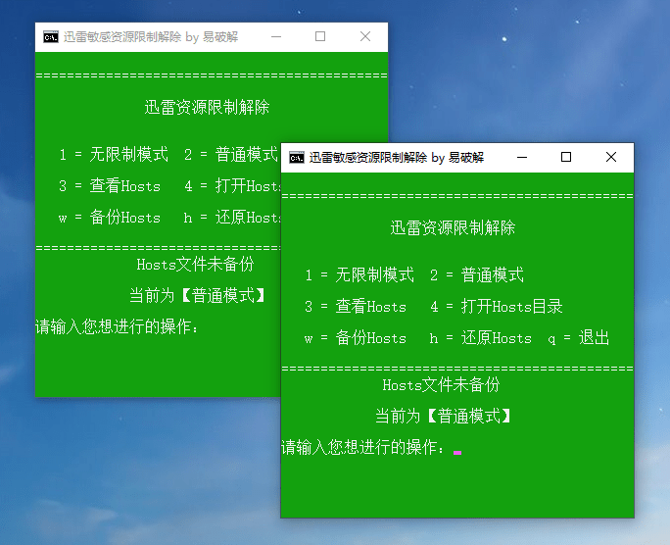
Task: Minimize the back console window
Action: point(276,37)
